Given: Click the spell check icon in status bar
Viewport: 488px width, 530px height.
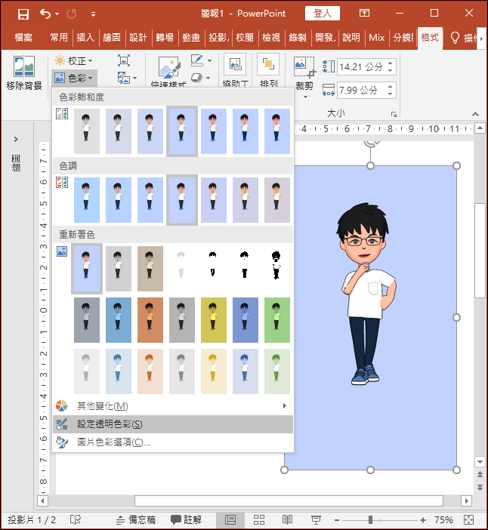Looking at the screenshot, I should pyautogui.click(x=76, y=519).
